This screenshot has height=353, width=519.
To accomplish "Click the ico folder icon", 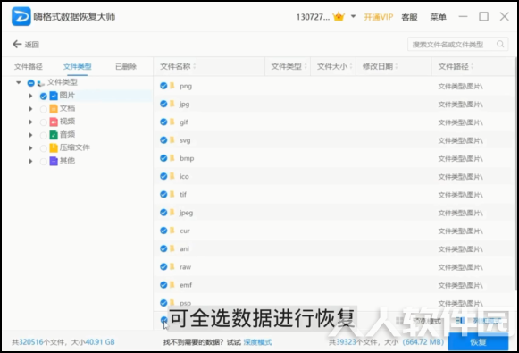I will coord(172,176).
